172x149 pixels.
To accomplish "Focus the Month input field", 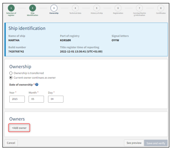I will click(x=36, y=99).
